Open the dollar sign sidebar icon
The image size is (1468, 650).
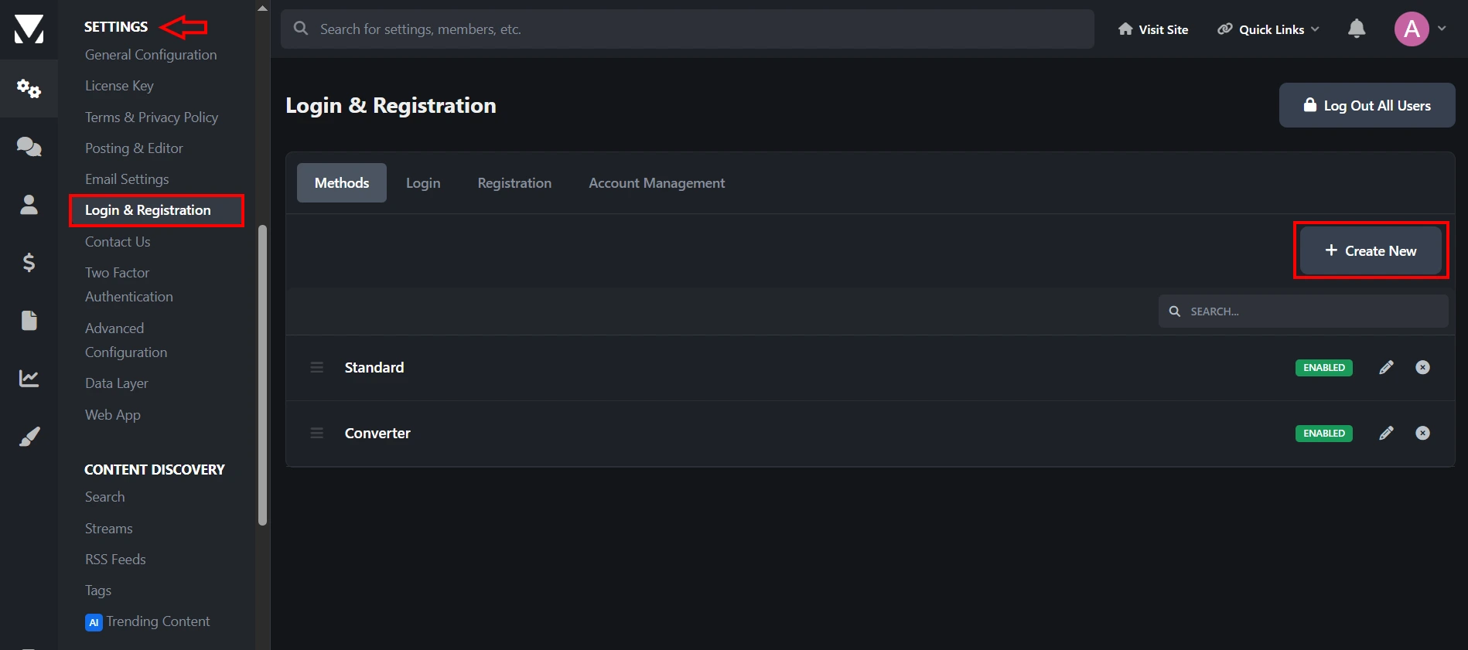[x=29, y=262]
